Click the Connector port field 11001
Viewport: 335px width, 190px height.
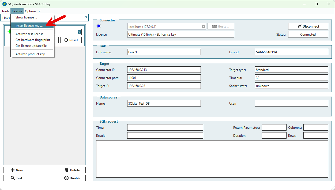164,78
